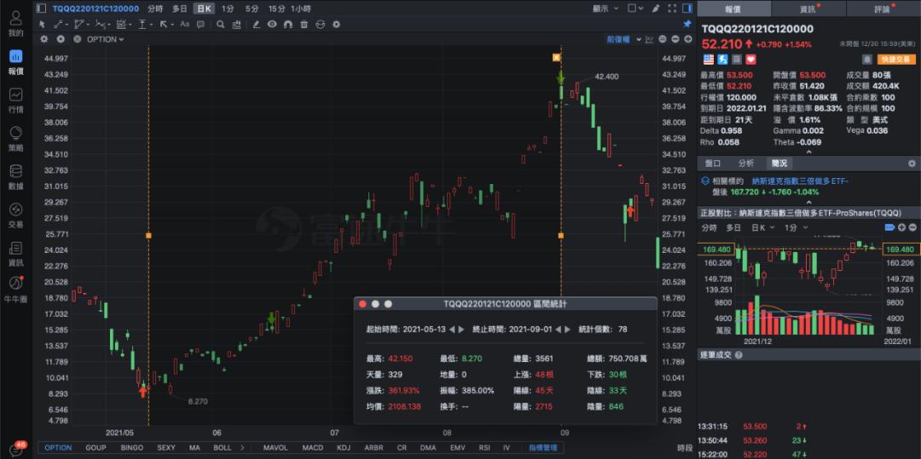Click the sync drawings circular icon
The image size is (921, 459).
tap(320, 24)
